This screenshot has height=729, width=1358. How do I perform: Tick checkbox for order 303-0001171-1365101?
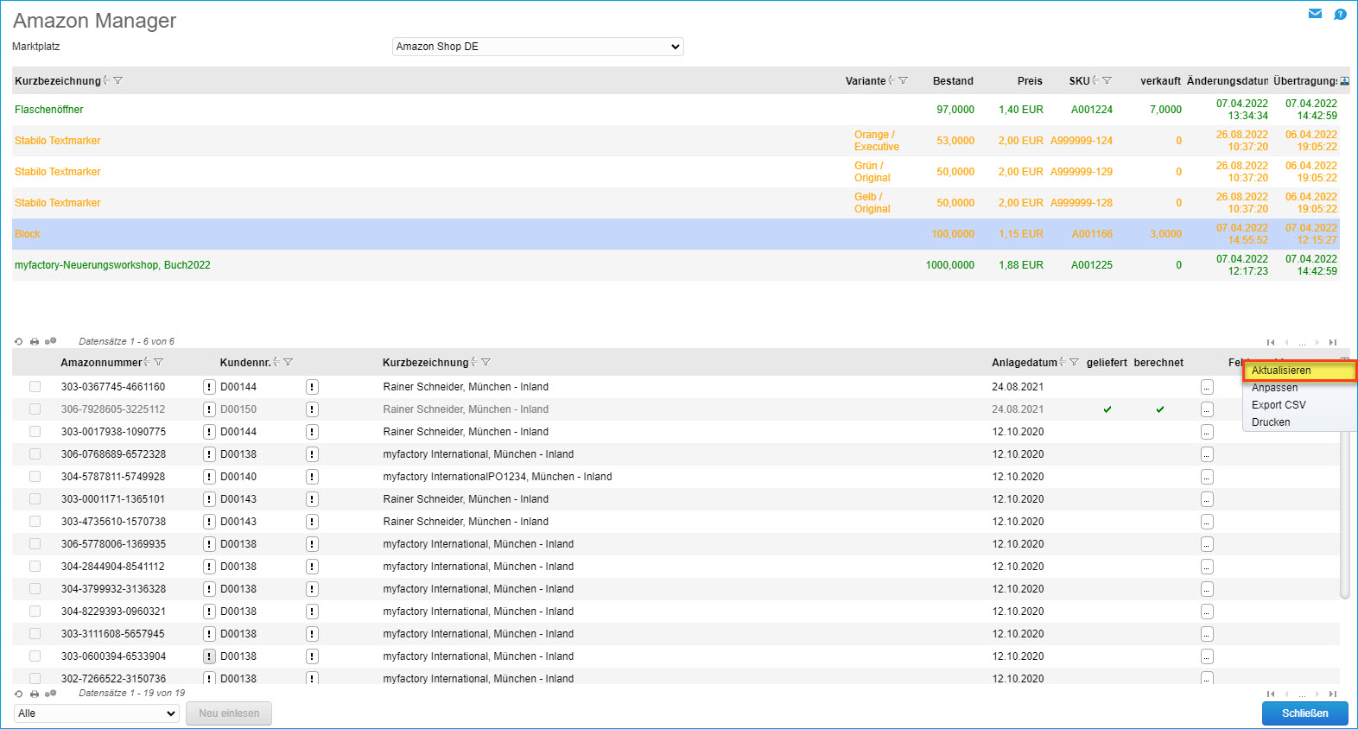click(x=35, y=499)
